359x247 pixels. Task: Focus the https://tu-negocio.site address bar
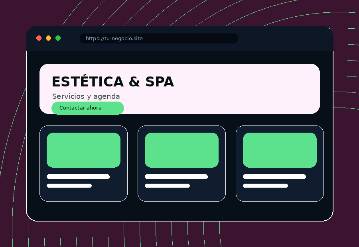click(159, 38)
